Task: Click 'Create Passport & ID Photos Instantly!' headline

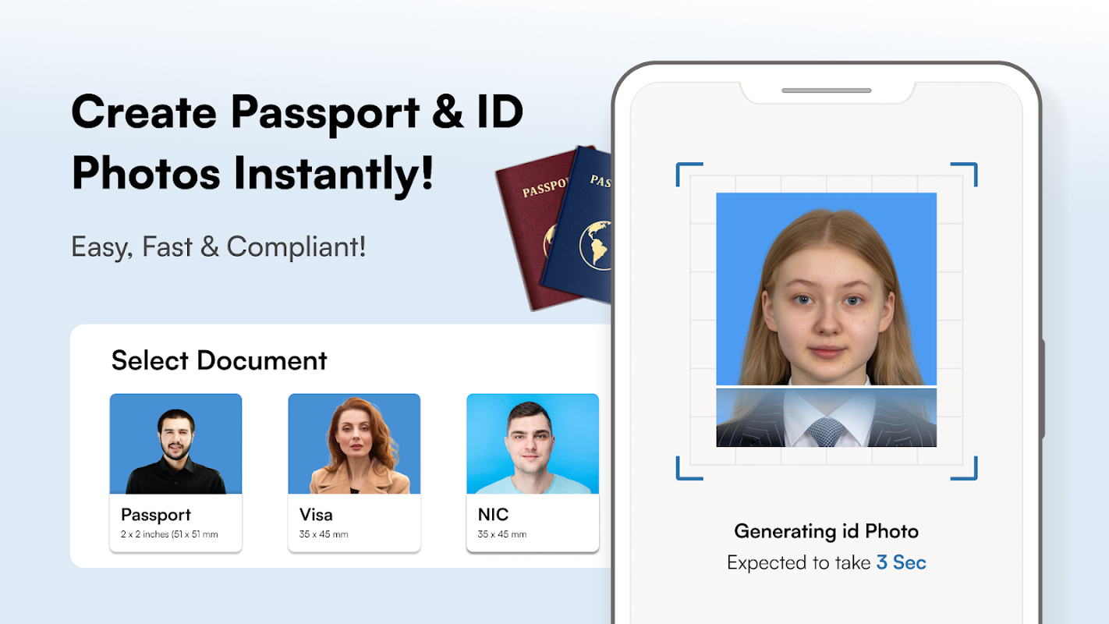Action: 297,144
